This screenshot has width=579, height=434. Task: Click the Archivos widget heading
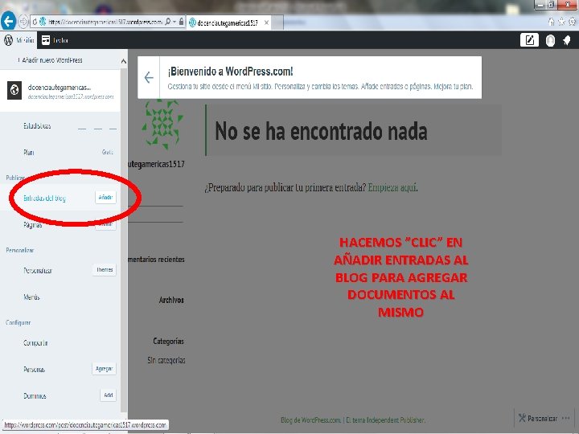[x=171, y=300]
